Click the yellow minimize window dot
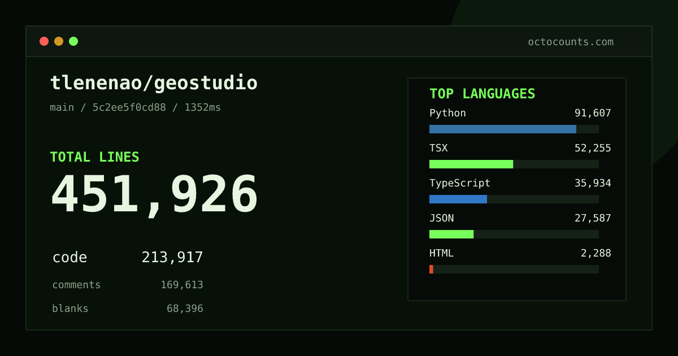This screenshot has height=356, width=678. point(59,41)
